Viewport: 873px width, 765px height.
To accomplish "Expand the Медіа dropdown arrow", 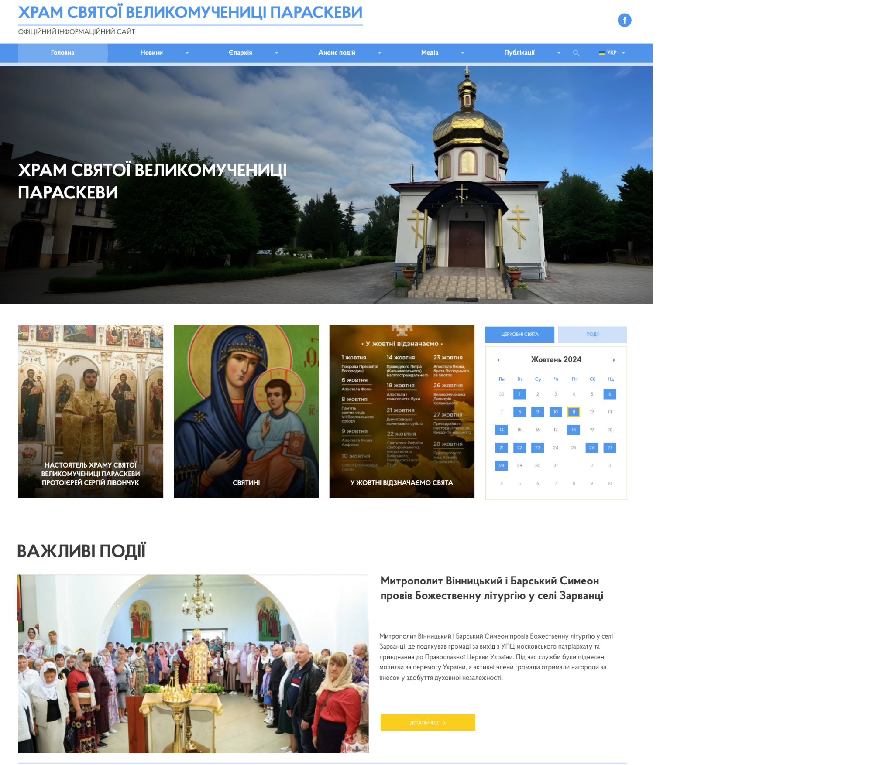I will [x=462, y=53].
